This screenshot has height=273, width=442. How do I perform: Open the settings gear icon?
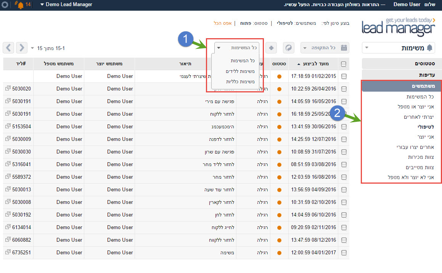5,5
